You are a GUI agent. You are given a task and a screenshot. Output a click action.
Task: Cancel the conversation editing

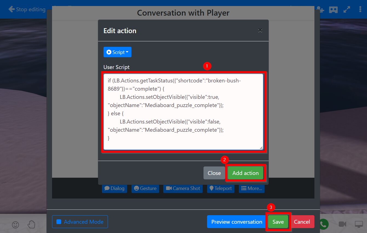tap(302, 222)
